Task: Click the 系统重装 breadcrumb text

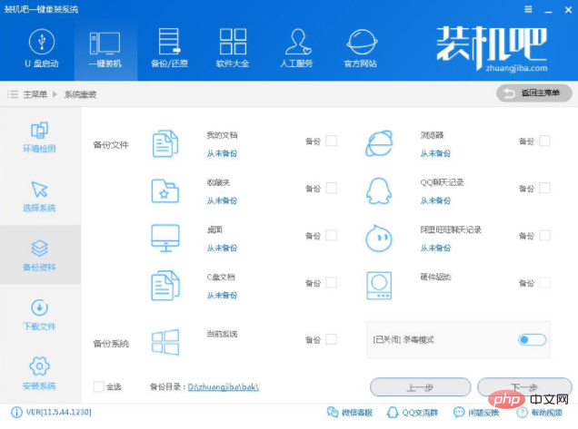Action: pyautogui.click(x=80, y=94)
